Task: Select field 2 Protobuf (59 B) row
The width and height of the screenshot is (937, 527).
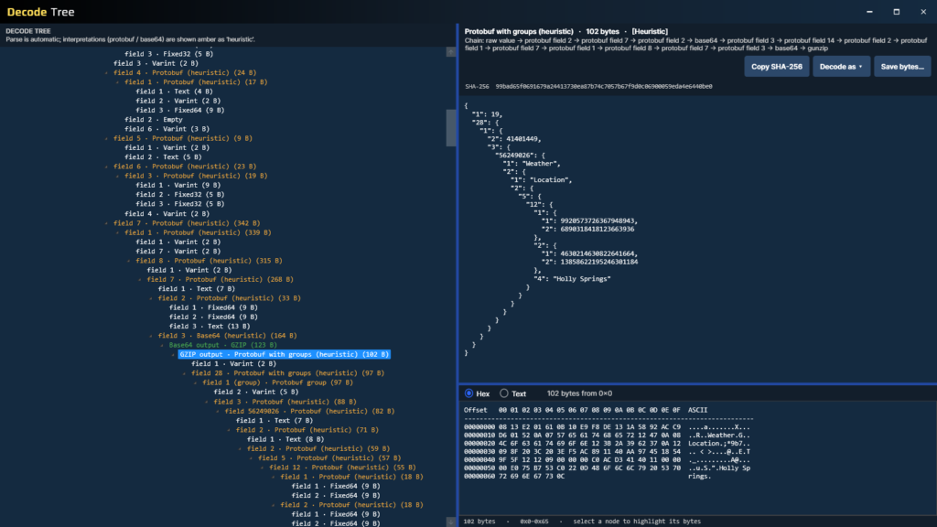Action: (318, 448)
